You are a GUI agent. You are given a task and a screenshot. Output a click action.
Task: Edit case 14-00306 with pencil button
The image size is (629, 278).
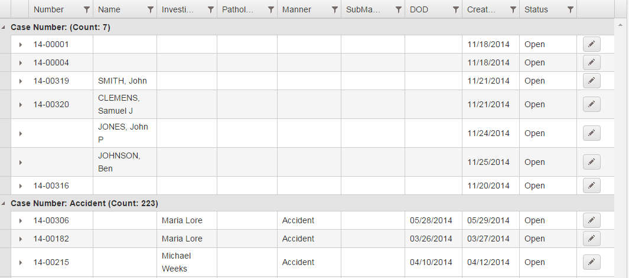pyautogui.click(x=591, y=220)
